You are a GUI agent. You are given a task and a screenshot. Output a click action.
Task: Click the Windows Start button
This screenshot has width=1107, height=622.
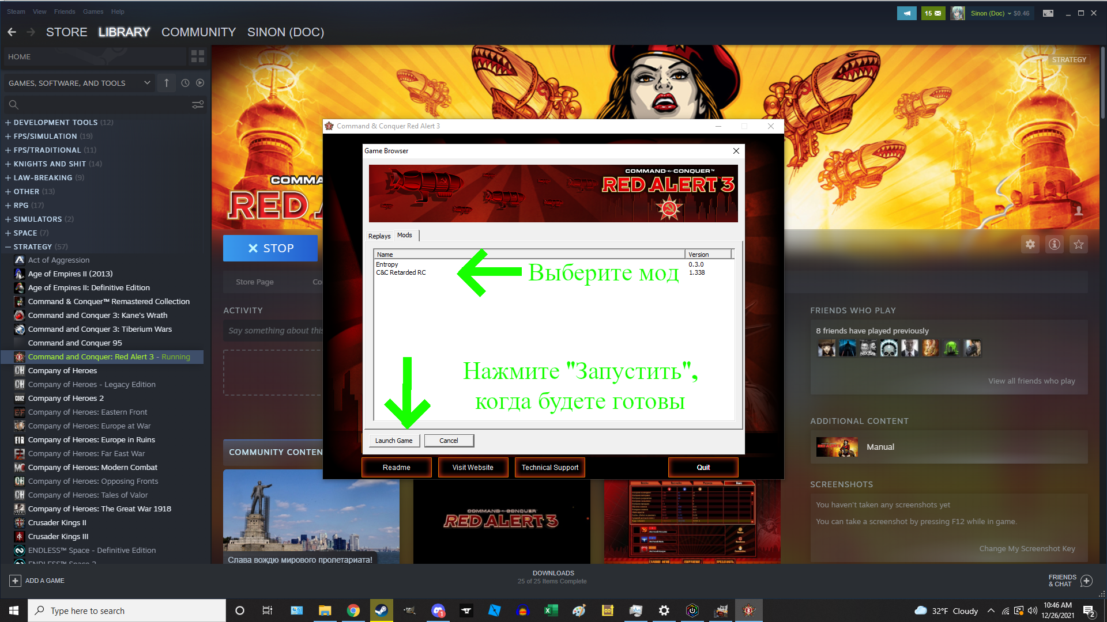click(14, 610)
